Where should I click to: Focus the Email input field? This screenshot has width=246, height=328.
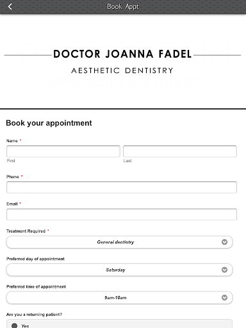point(122,214)
